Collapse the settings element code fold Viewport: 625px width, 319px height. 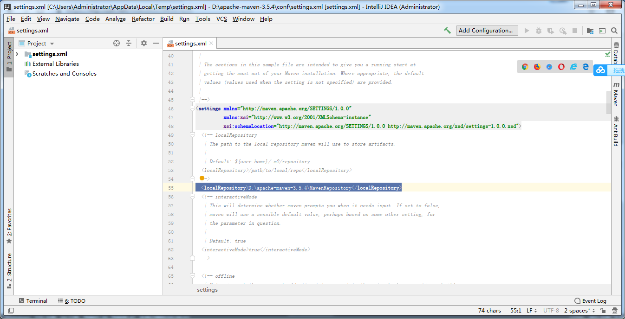[x=192, y=108]
